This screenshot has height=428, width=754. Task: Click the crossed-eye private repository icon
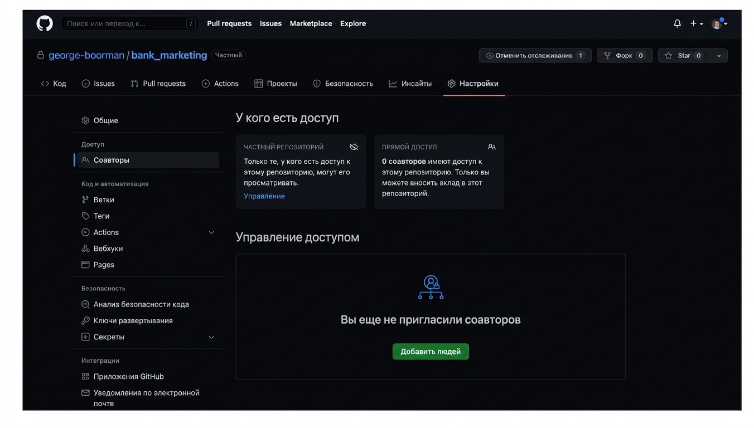coord(354,147)
